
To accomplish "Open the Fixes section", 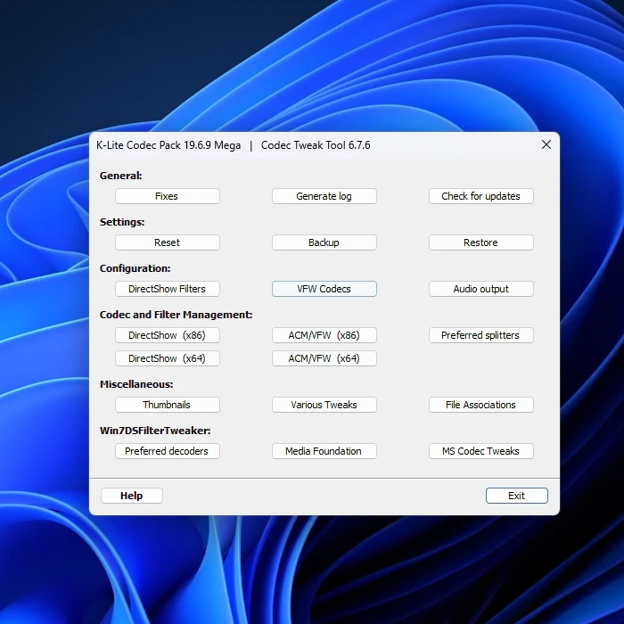I will point(168,196).
